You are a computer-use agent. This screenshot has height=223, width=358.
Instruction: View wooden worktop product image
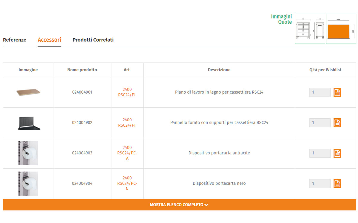click(28, 92)
